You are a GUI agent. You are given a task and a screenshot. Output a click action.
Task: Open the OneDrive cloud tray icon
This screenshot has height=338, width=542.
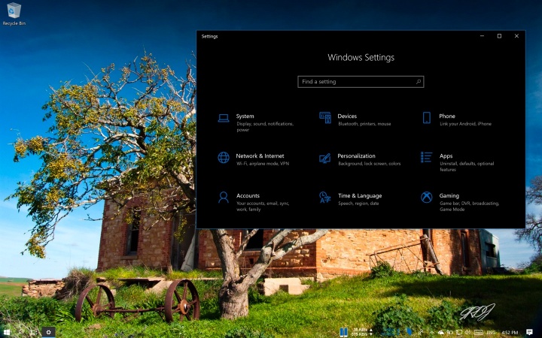click(x=440, y=333)
